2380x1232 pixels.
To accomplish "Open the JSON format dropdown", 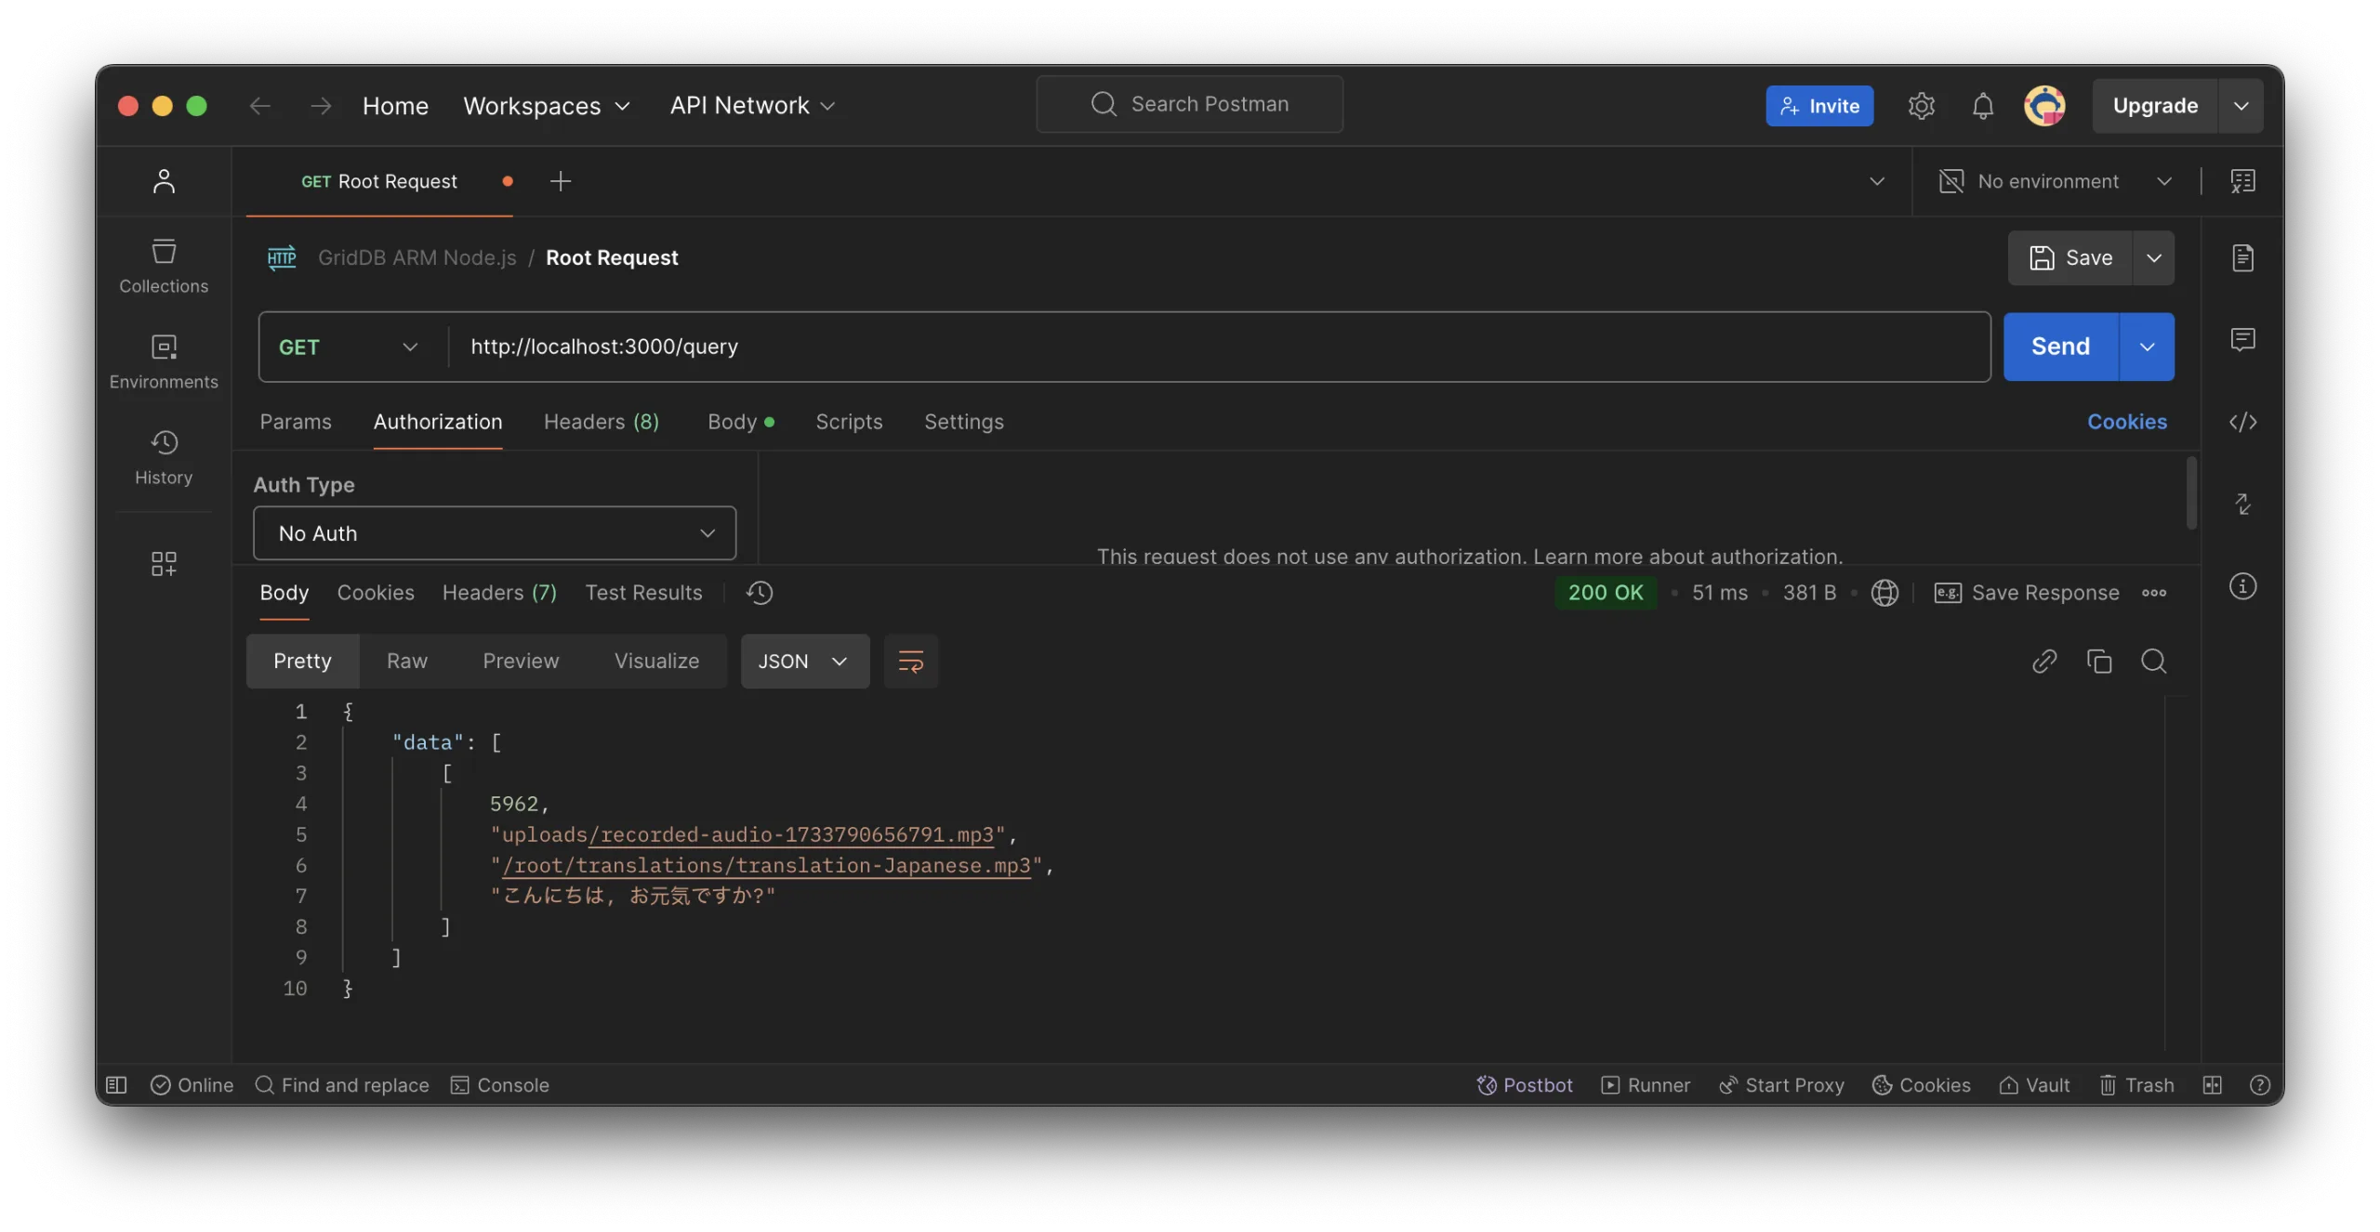I will pyautogui.click(x=804, y=662).
